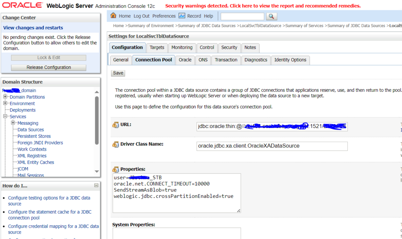
Task: Open XML Entity Caches tree item
Action: tap(36, 162)
